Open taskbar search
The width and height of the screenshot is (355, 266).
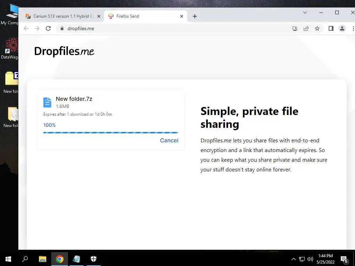[25, 259]
